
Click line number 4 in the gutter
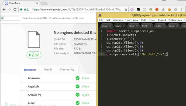point(101,43)
